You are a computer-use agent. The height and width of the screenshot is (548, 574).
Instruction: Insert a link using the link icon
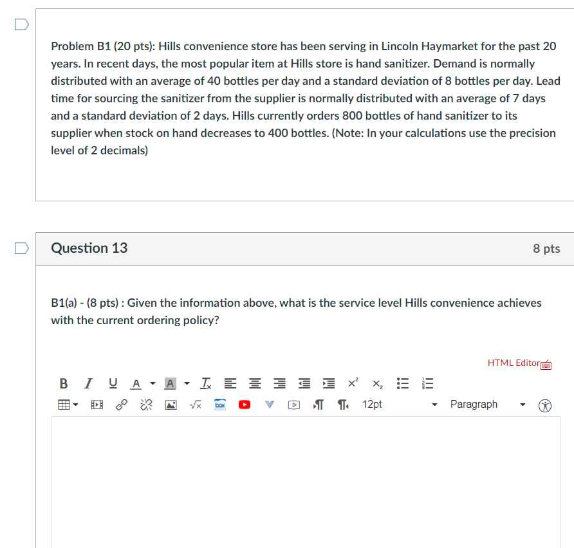(122, 405)
